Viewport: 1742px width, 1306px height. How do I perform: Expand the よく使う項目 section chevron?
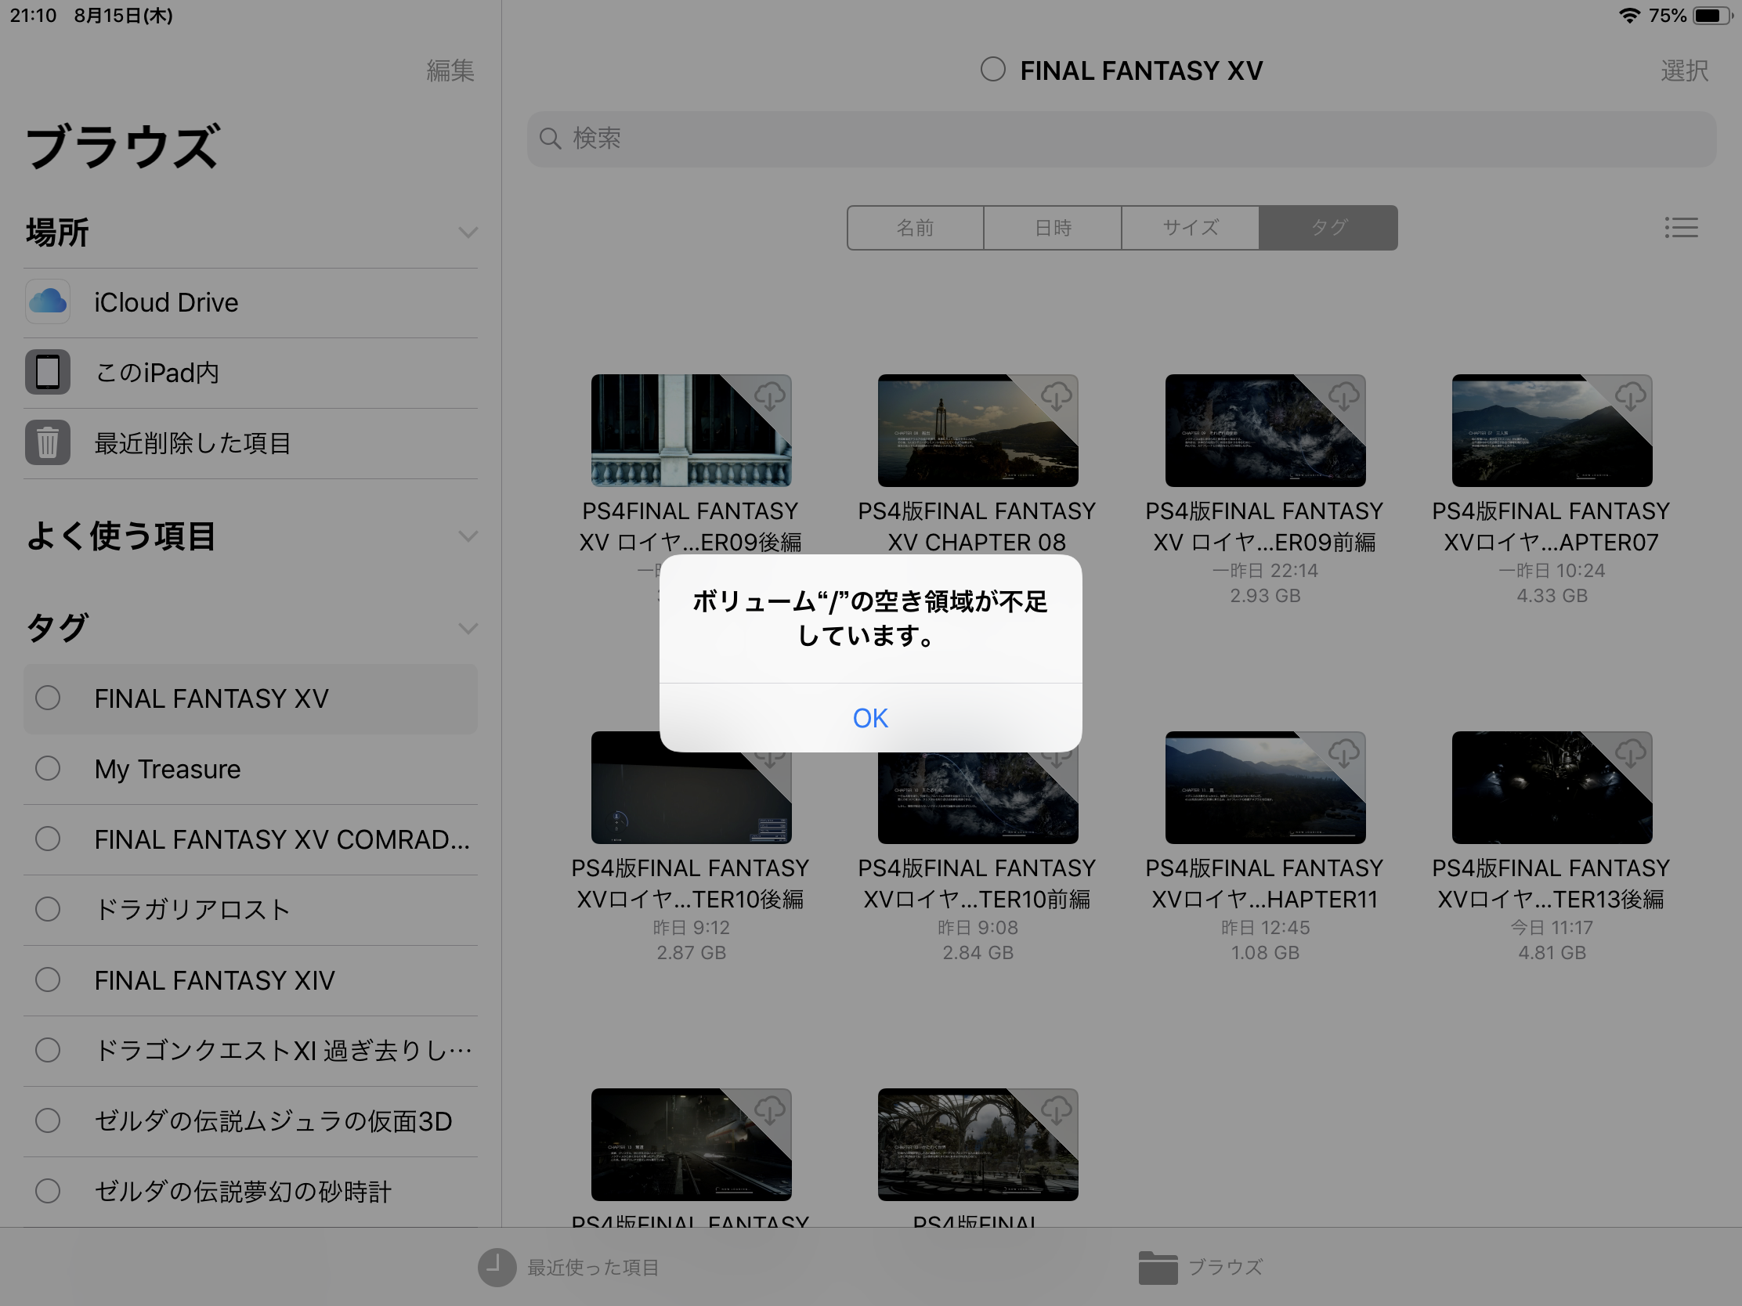click(x=468, y=537)
